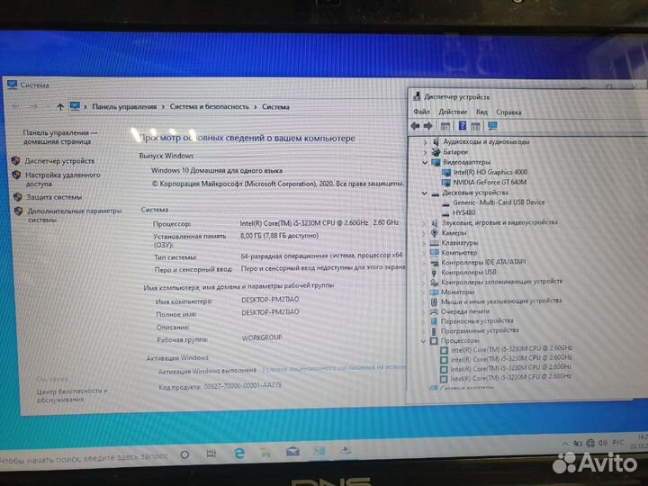Click the license terms link near activation
Viewport: 648px width, 486px height.
pos(334,368)
